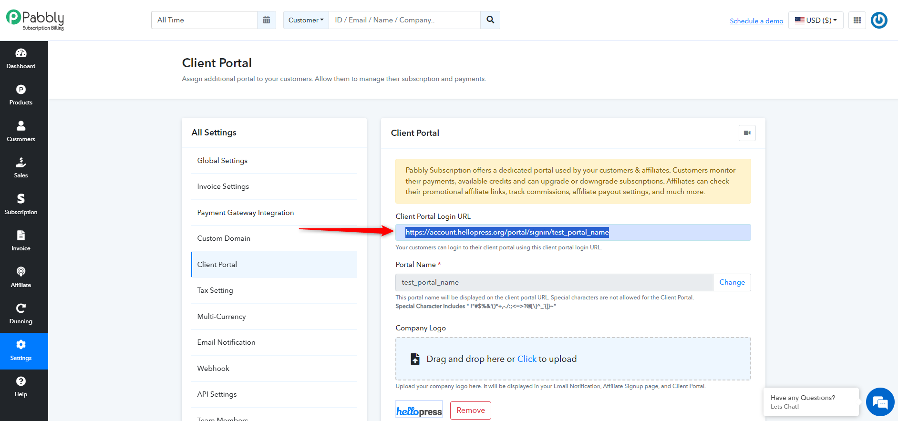Click the 'Have any Questions?' chat popup
The width and height of the screenshot is (898, 421).
click(811, 402)
